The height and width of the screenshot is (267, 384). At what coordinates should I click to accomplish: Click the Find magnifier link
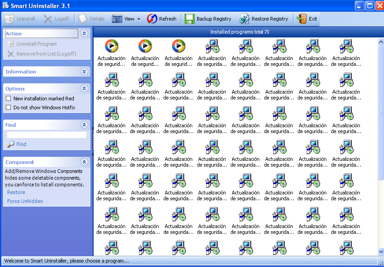point(17,144)
